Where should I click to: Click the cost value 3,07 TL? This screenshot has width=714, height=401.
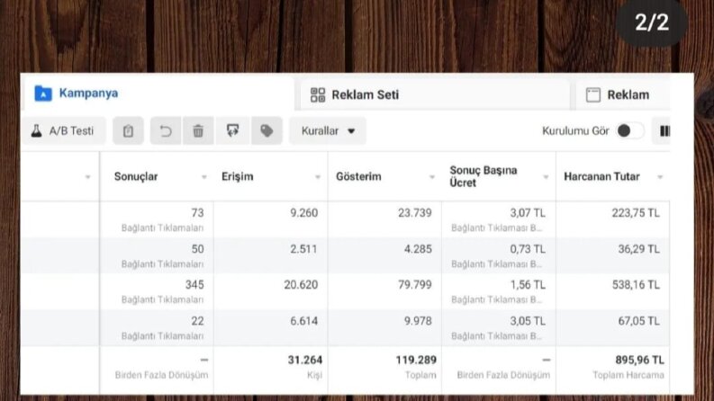point(528,213)
